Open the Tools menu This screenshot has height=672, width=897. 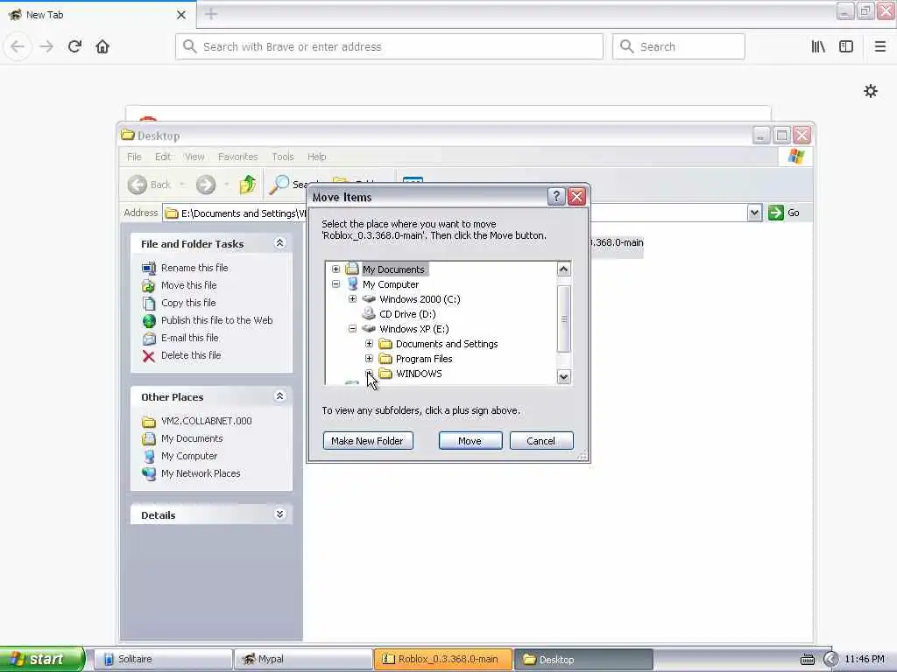(x=283, y=157)
